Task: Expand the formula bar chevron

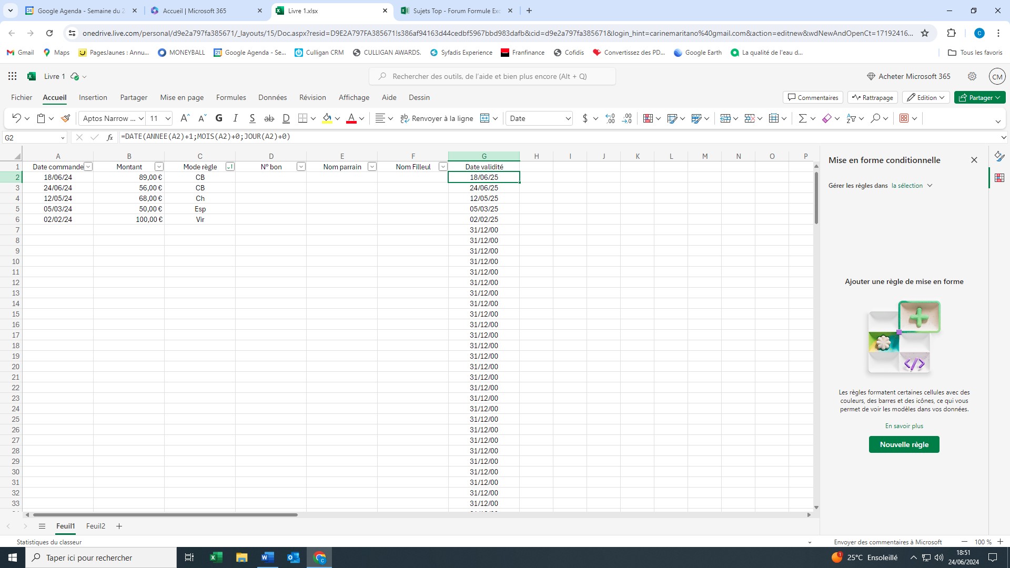Action: coord(1004,137)
